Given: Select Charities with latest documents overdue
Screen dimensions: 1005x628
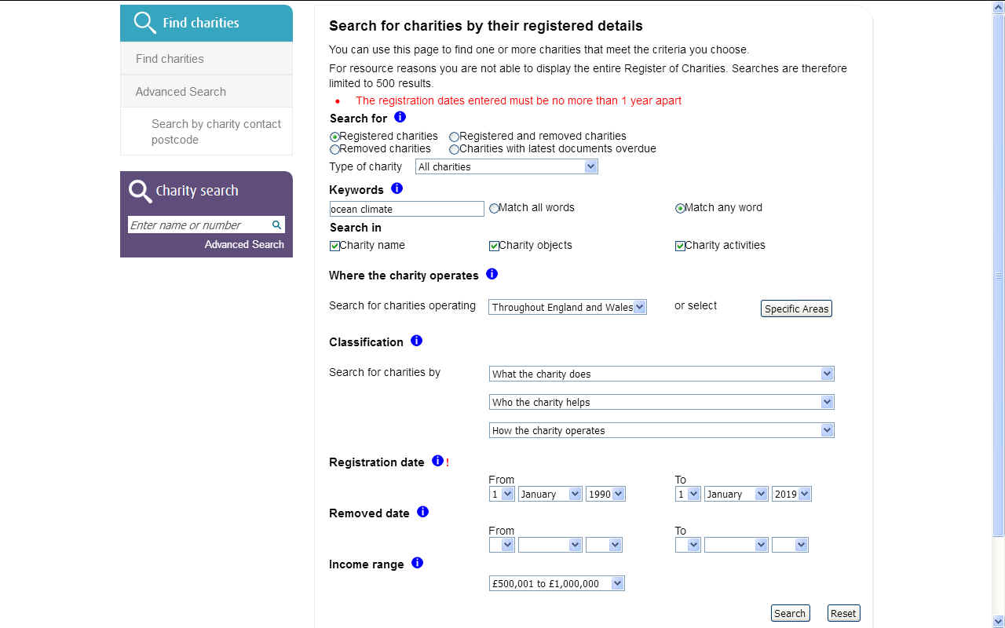Looking at the screenshot, I should click(x=454, y=149).
